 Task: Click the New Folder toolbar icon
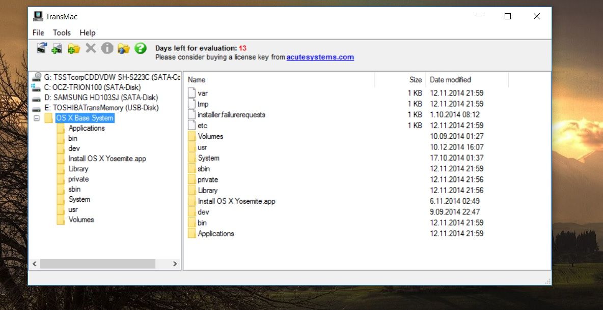click(x=74, y=48)
